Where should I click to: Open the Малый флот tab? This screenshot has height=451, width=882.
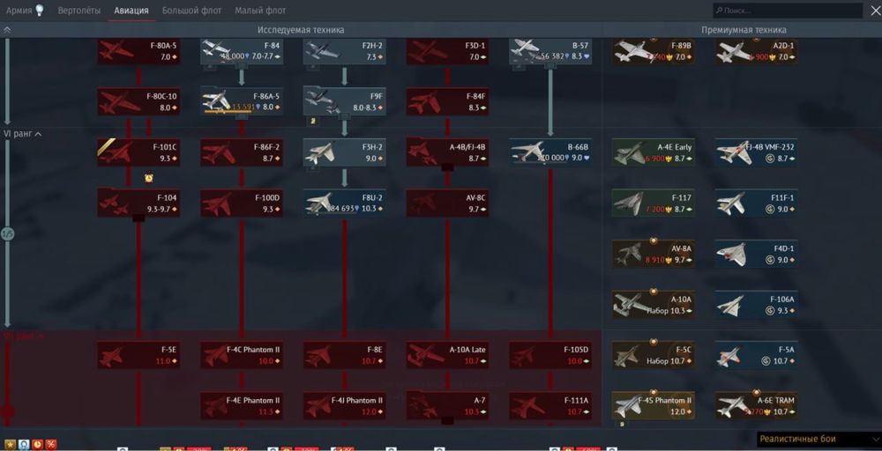click(260, 11)
